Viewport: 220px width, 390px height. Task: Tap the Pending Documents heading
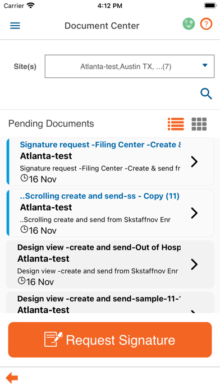[x=51, y=124]
